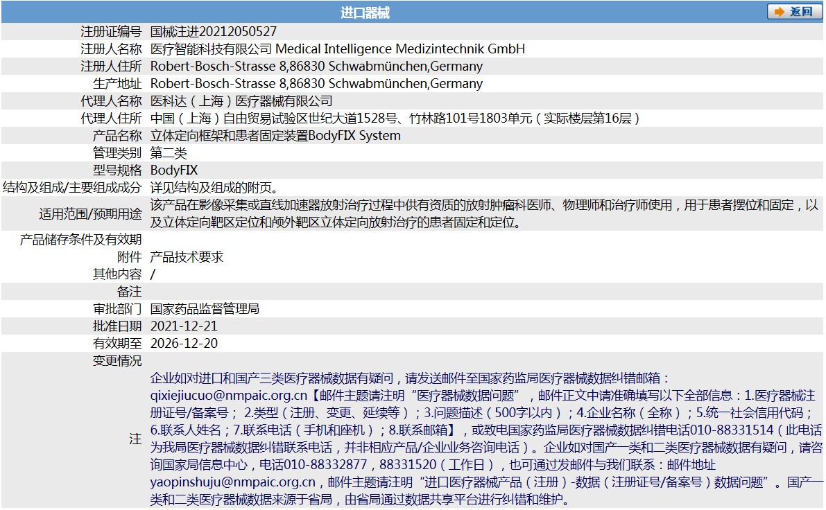This screenshot has width=826, height=510.
Task: Click the 注 label beside the notes
Action: pyautogui.click(x=136, y=439)
